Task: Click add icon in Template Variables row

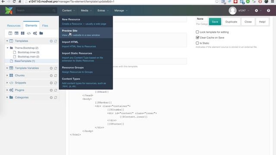Action: [51, 68]
